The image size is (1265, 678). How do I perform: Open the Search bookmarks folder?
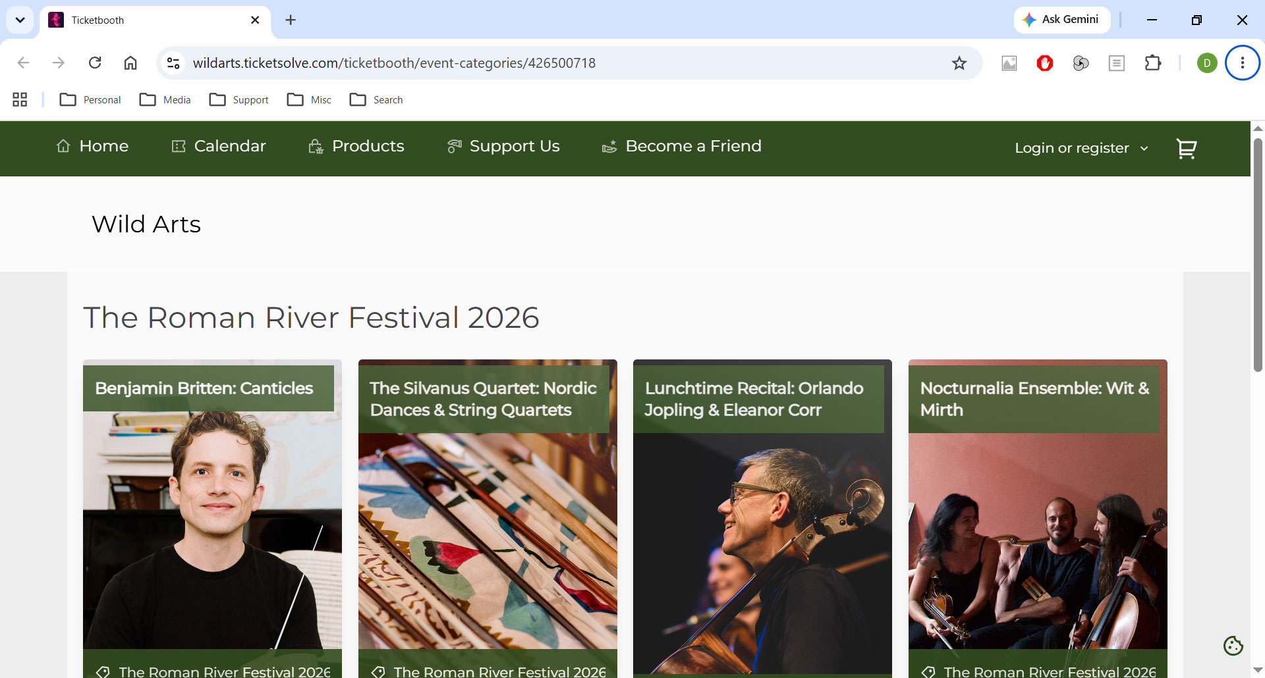click(x=377, y=99)
